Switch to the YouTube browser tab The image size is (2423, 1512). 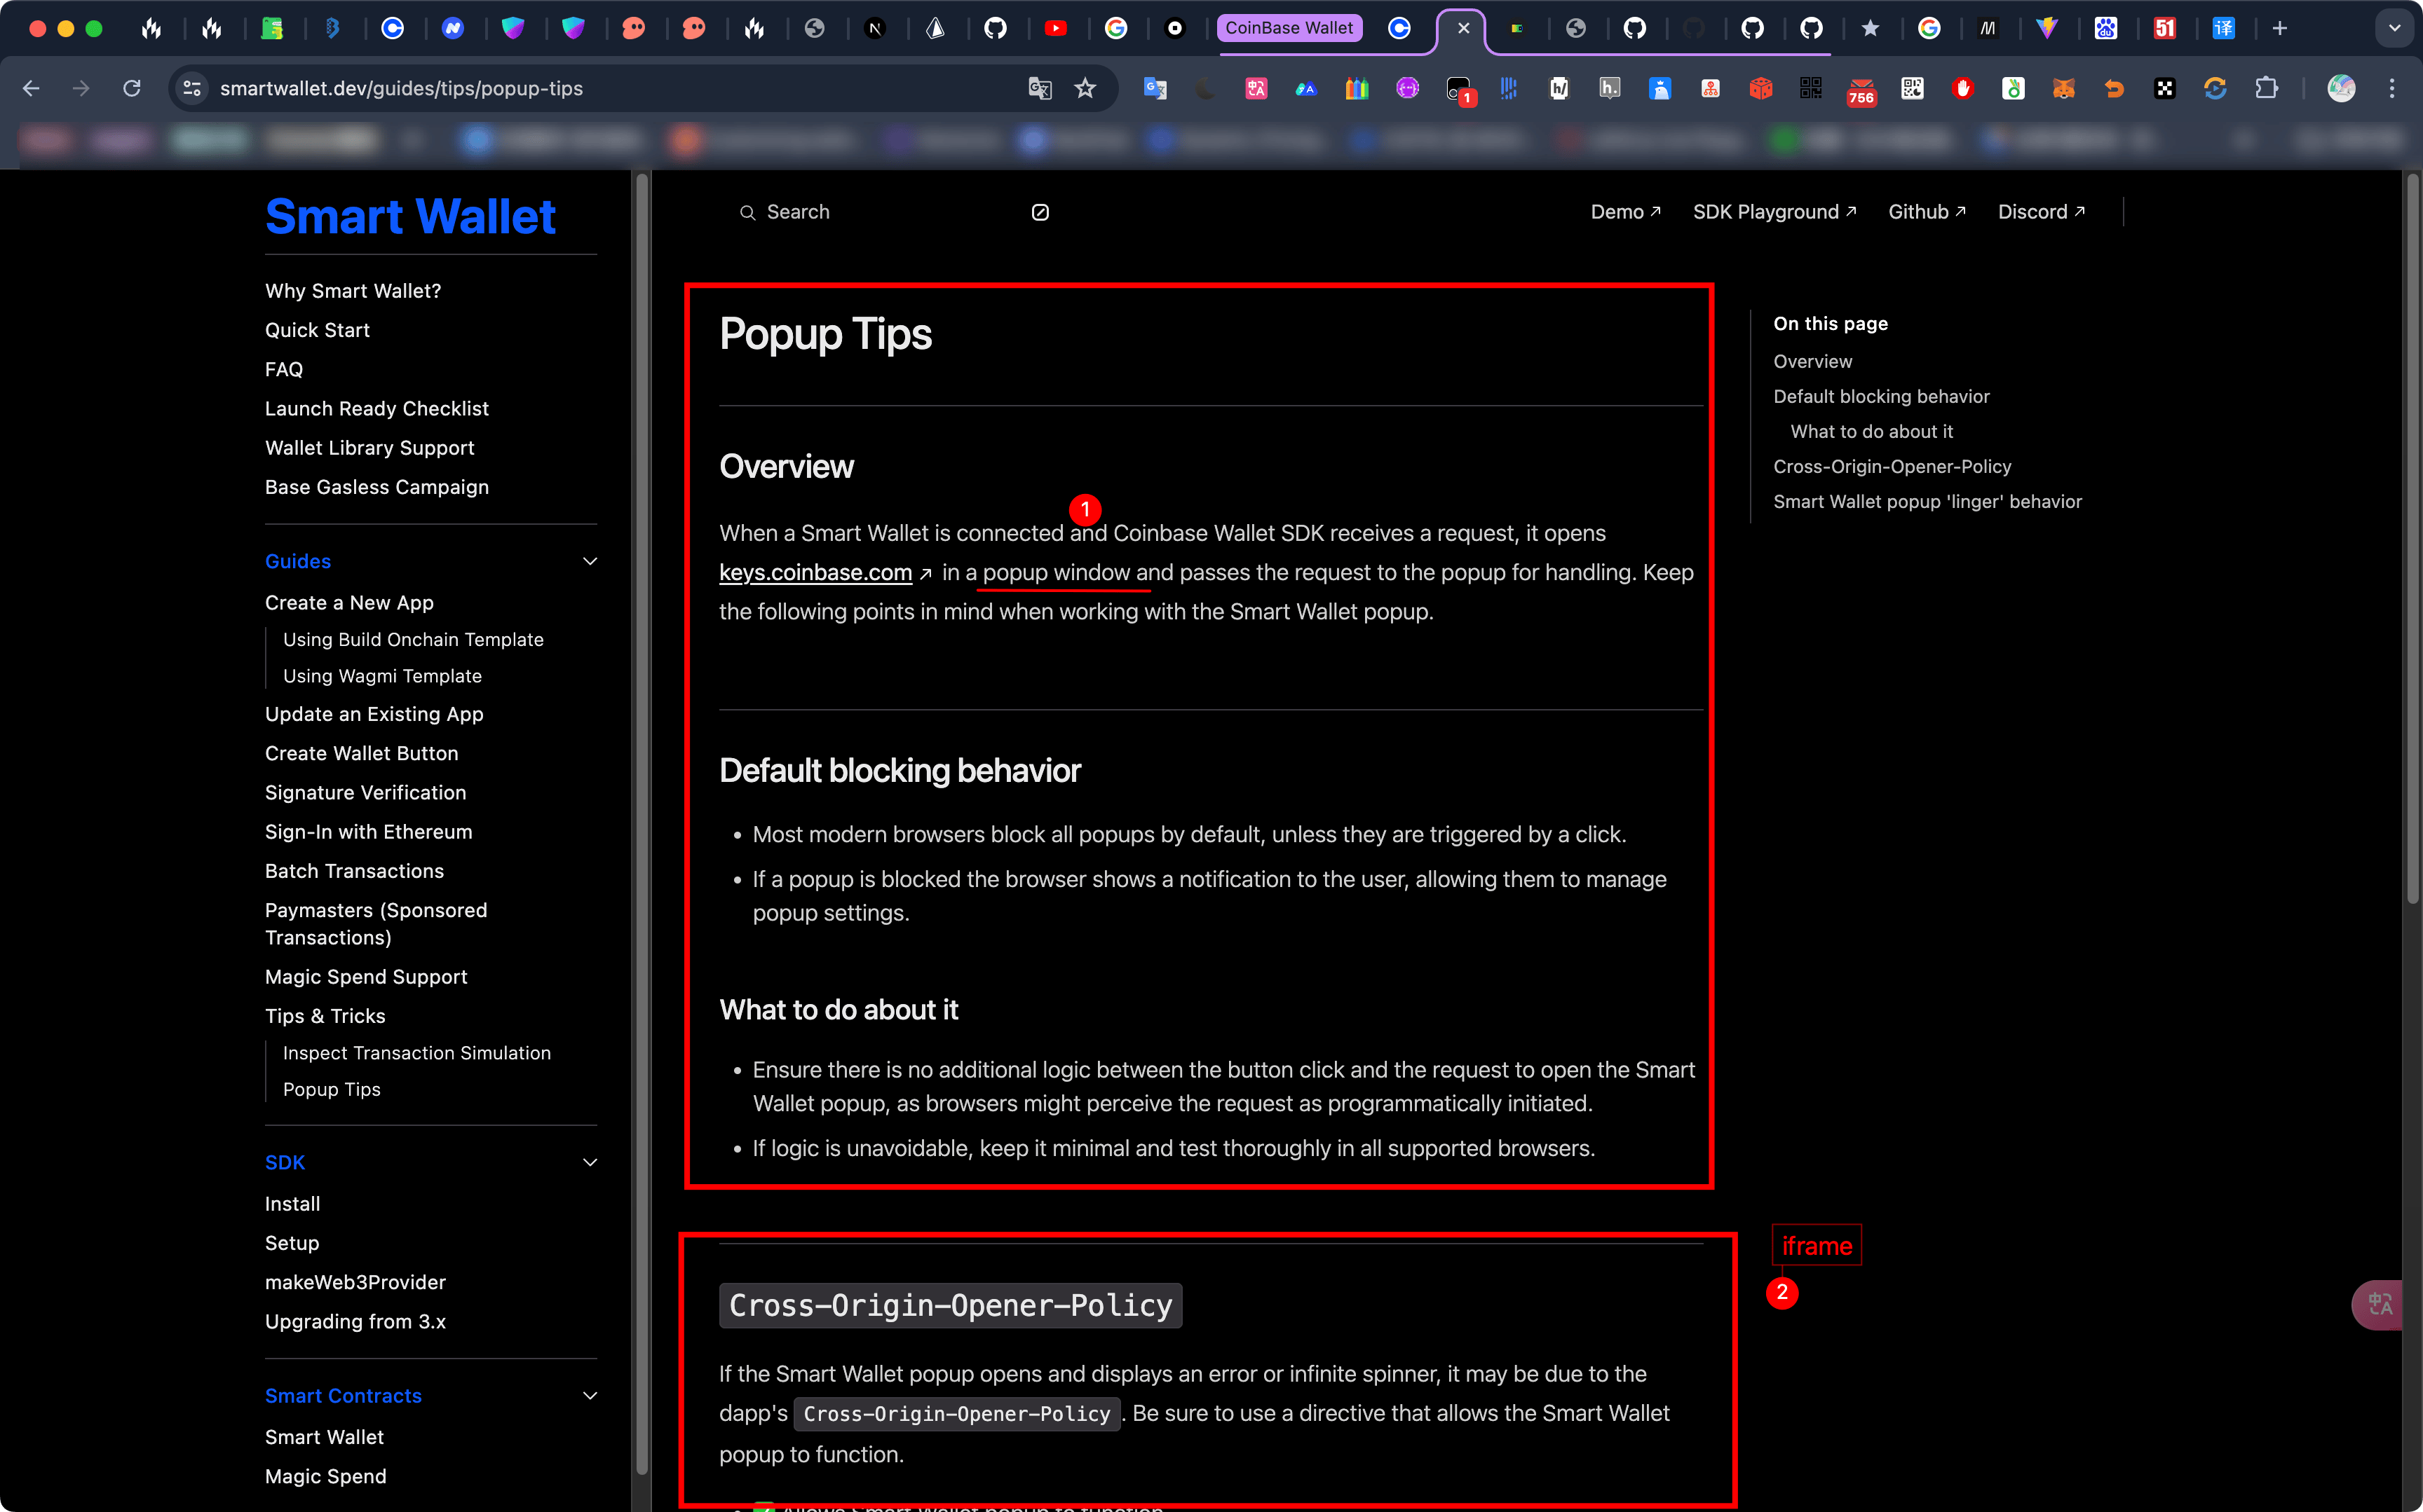[1055, 28]
